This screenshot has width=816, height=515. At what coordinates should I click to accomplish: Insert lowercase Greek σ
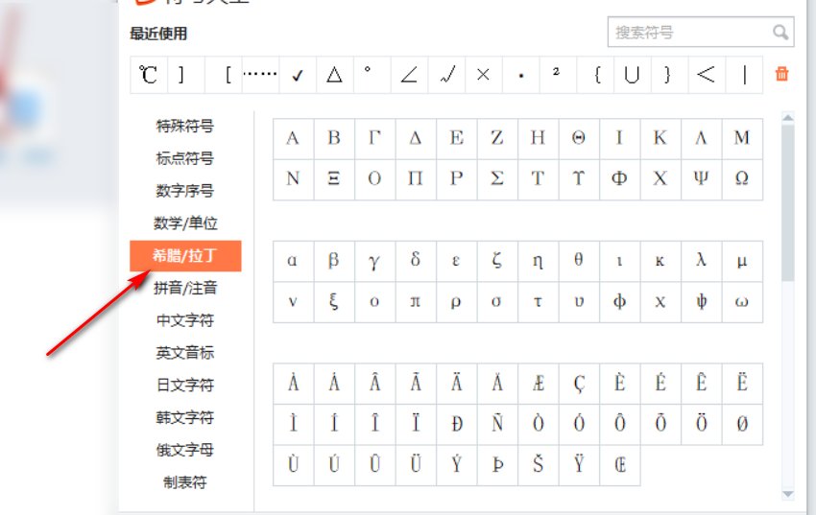click(497, 301)
